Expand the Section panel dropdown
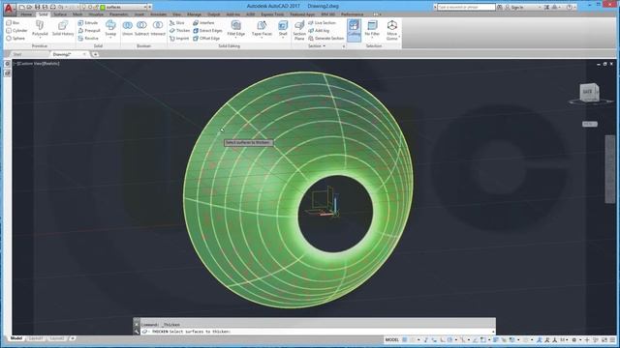Viewport: 620px width, 348px height. [x=317, y=46]
